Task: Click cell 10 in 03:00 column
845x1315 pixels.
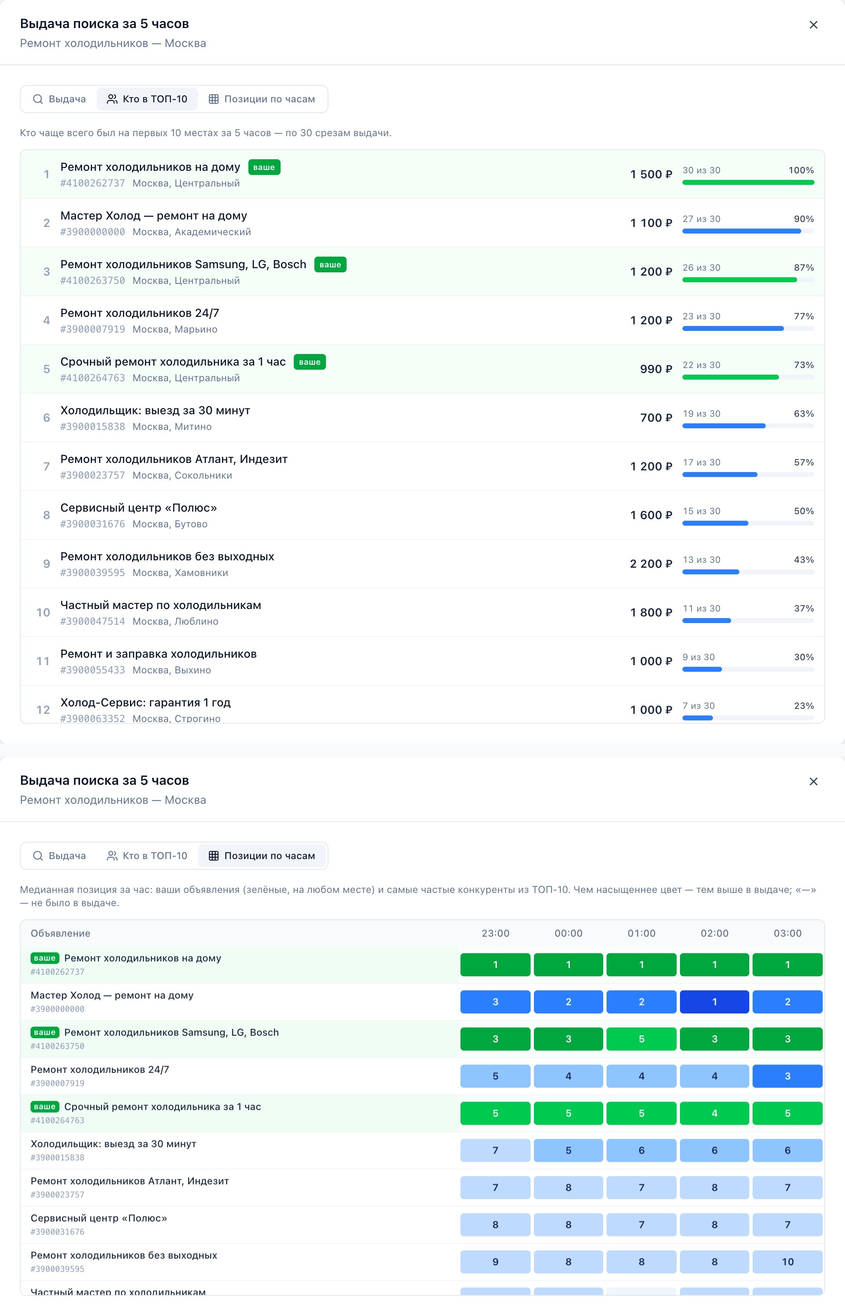Action: [x=787, y=1262]
